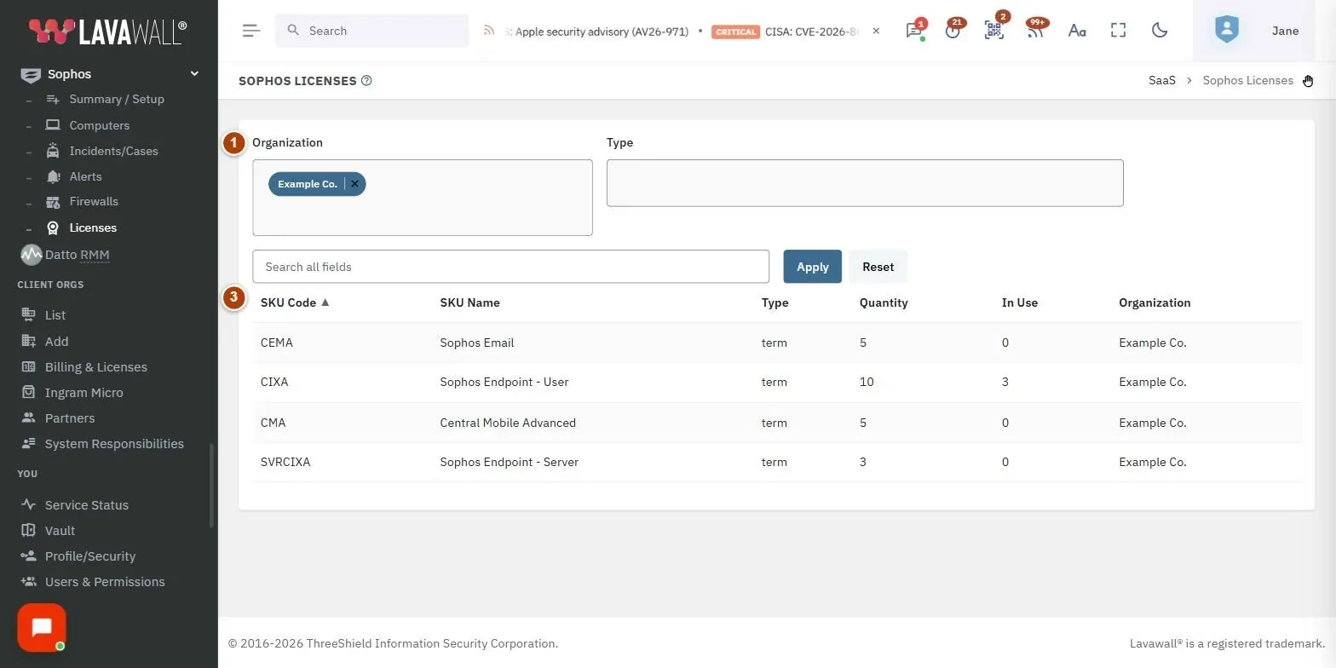The height and width of the screenshot is (668, 1336).
Task: Open the Vault
Action: [x=60, y=531]
